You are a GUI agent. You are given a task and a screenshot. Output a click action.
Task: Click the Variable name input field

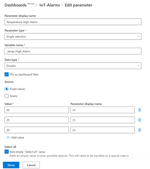[x=73, y=51]
